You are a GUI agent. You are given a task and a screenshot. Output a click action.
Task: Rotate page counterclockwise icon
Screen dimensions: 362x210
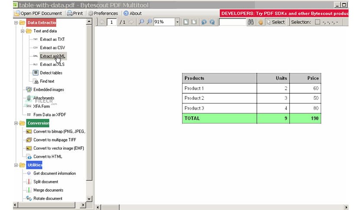tap(204, 22)
